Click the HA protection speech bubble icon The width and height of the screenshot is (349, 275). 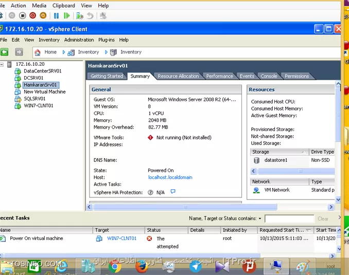[173, 191]
